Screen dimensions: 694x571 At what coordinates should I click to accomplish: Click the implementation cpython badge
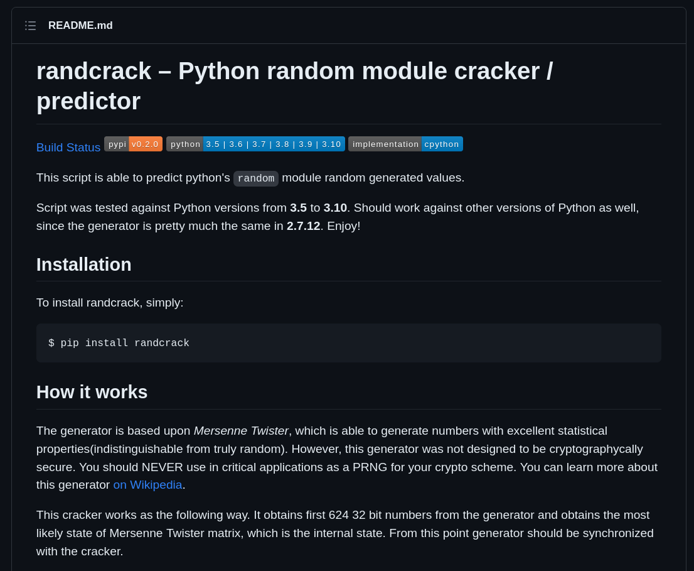(405, 144)
